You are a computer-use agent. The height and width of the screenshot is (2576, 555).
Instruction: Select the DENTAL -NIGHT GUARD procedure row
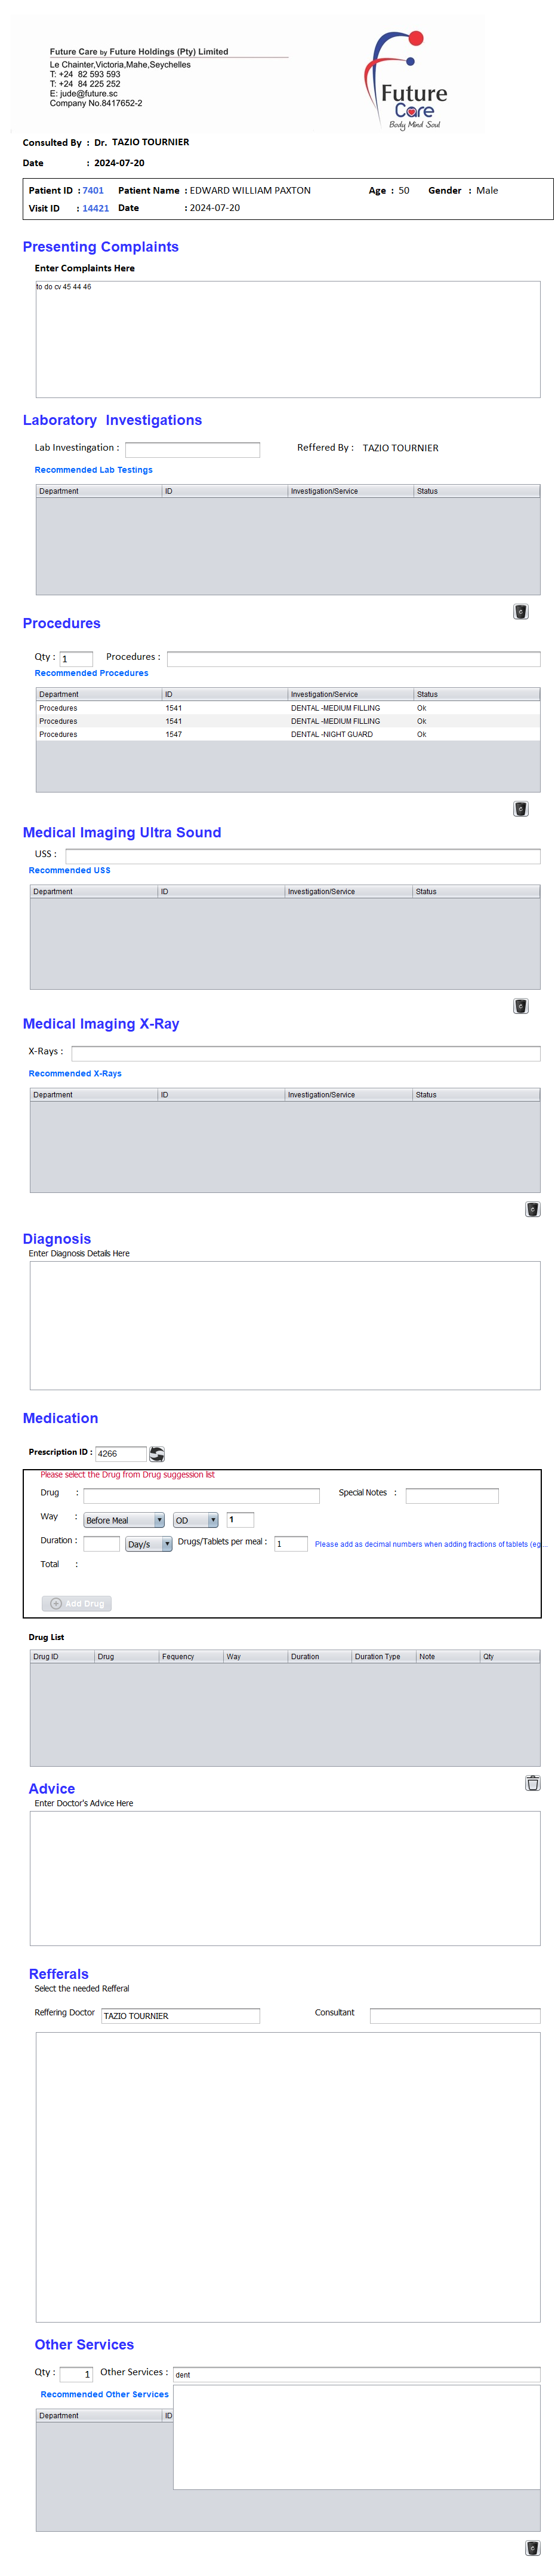coord(288,734)
